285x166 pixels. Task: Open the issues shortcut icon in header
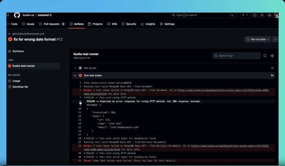(x=255, y=15)
